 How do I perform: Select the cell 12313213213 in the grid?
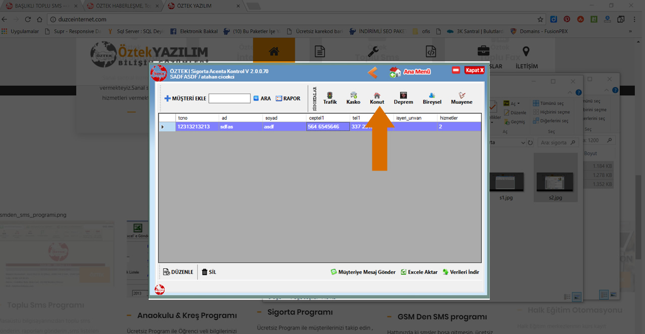click(197, 127)
